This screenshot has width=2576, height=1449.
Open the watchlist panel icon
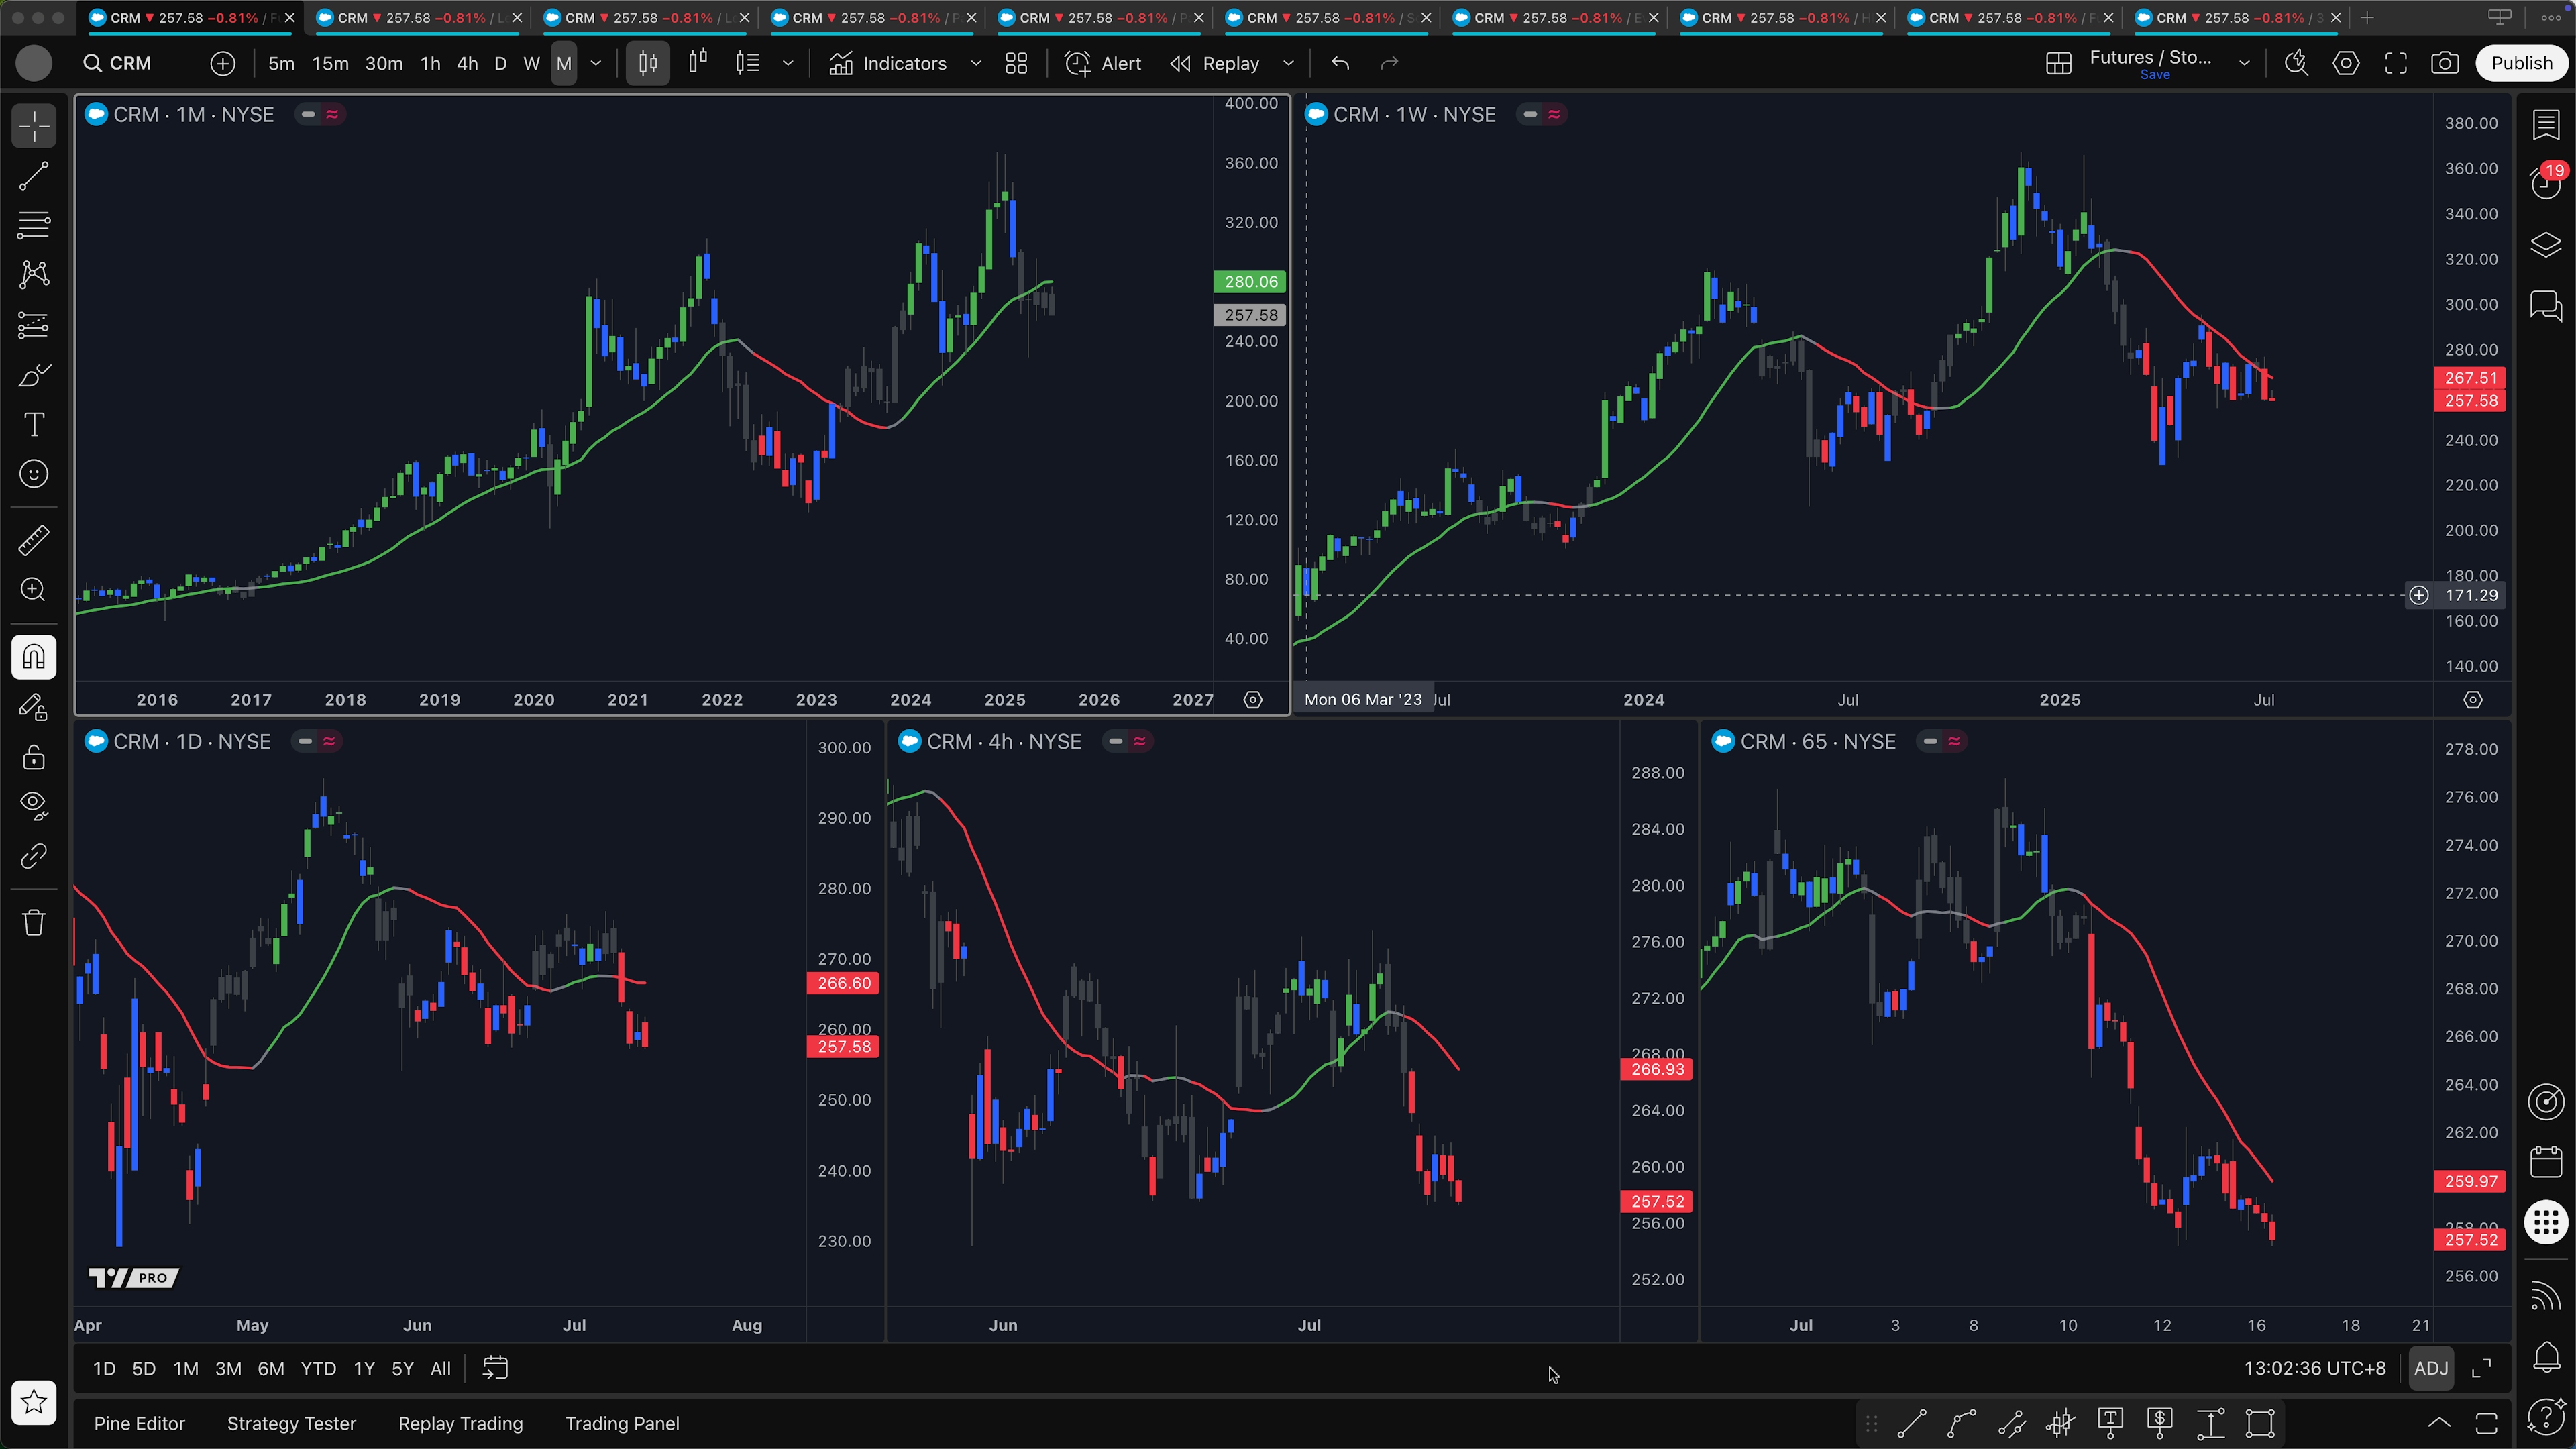(x=2546, y=125)
